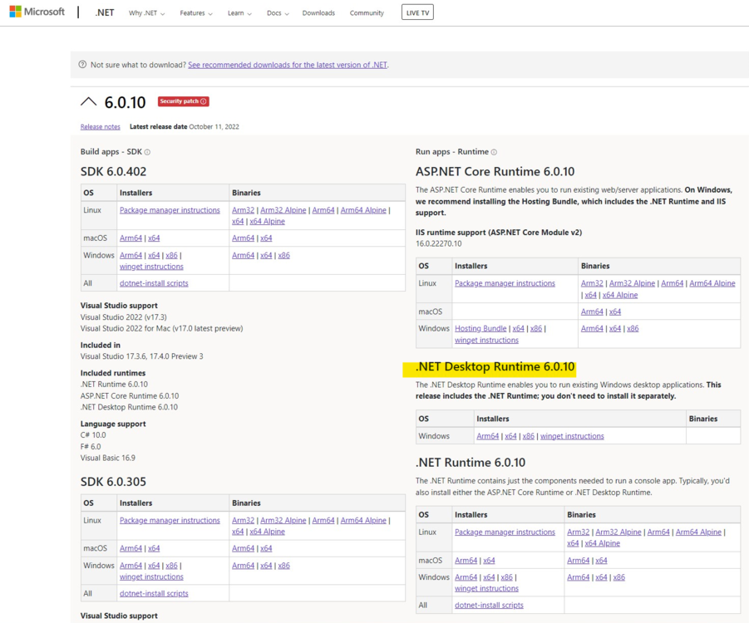Click dotnet-install scripts under SDK 6.0.402

(154, 283)
